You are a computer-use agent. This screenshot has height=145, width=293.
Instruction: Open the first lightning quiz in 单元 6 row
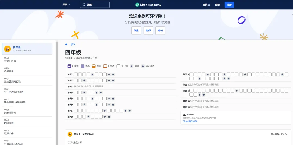[84, 105]
